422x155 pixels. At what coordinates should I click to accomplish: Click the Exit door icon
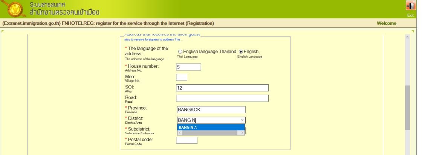pos(411,7)
